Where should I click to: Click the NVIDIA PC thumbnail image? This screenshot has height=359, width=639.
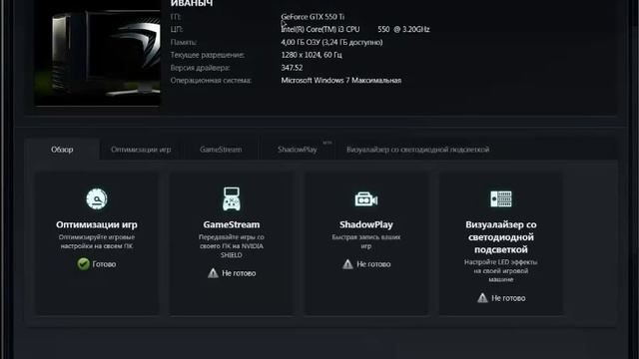(x=98, y=53)
